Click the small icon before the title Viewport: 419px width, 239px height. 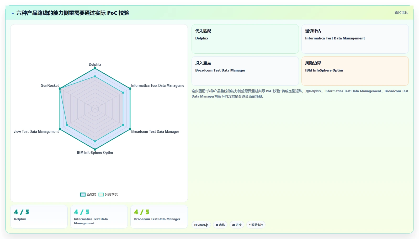pos(12,13)
